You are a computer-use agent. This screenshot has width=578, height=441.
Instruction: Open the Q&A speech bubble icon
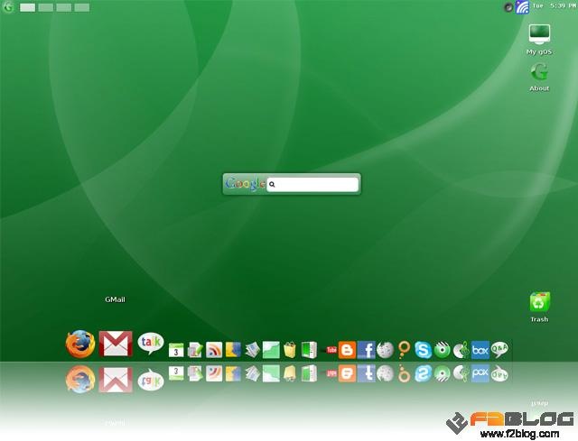tap(499, 349)
